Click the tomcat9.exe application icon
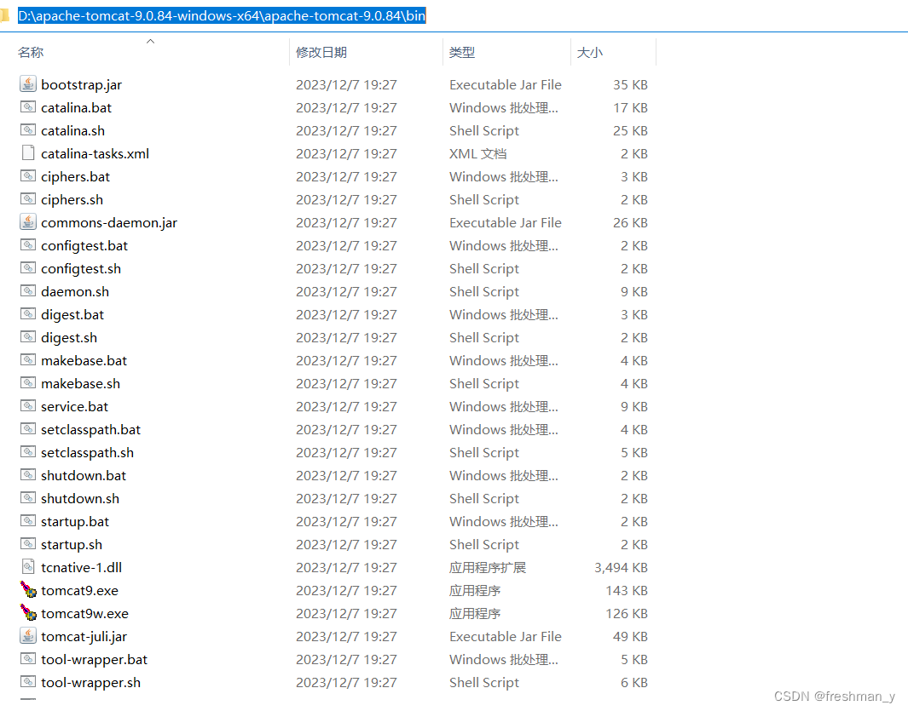This screenshot has width=908, height=711. 28,590
